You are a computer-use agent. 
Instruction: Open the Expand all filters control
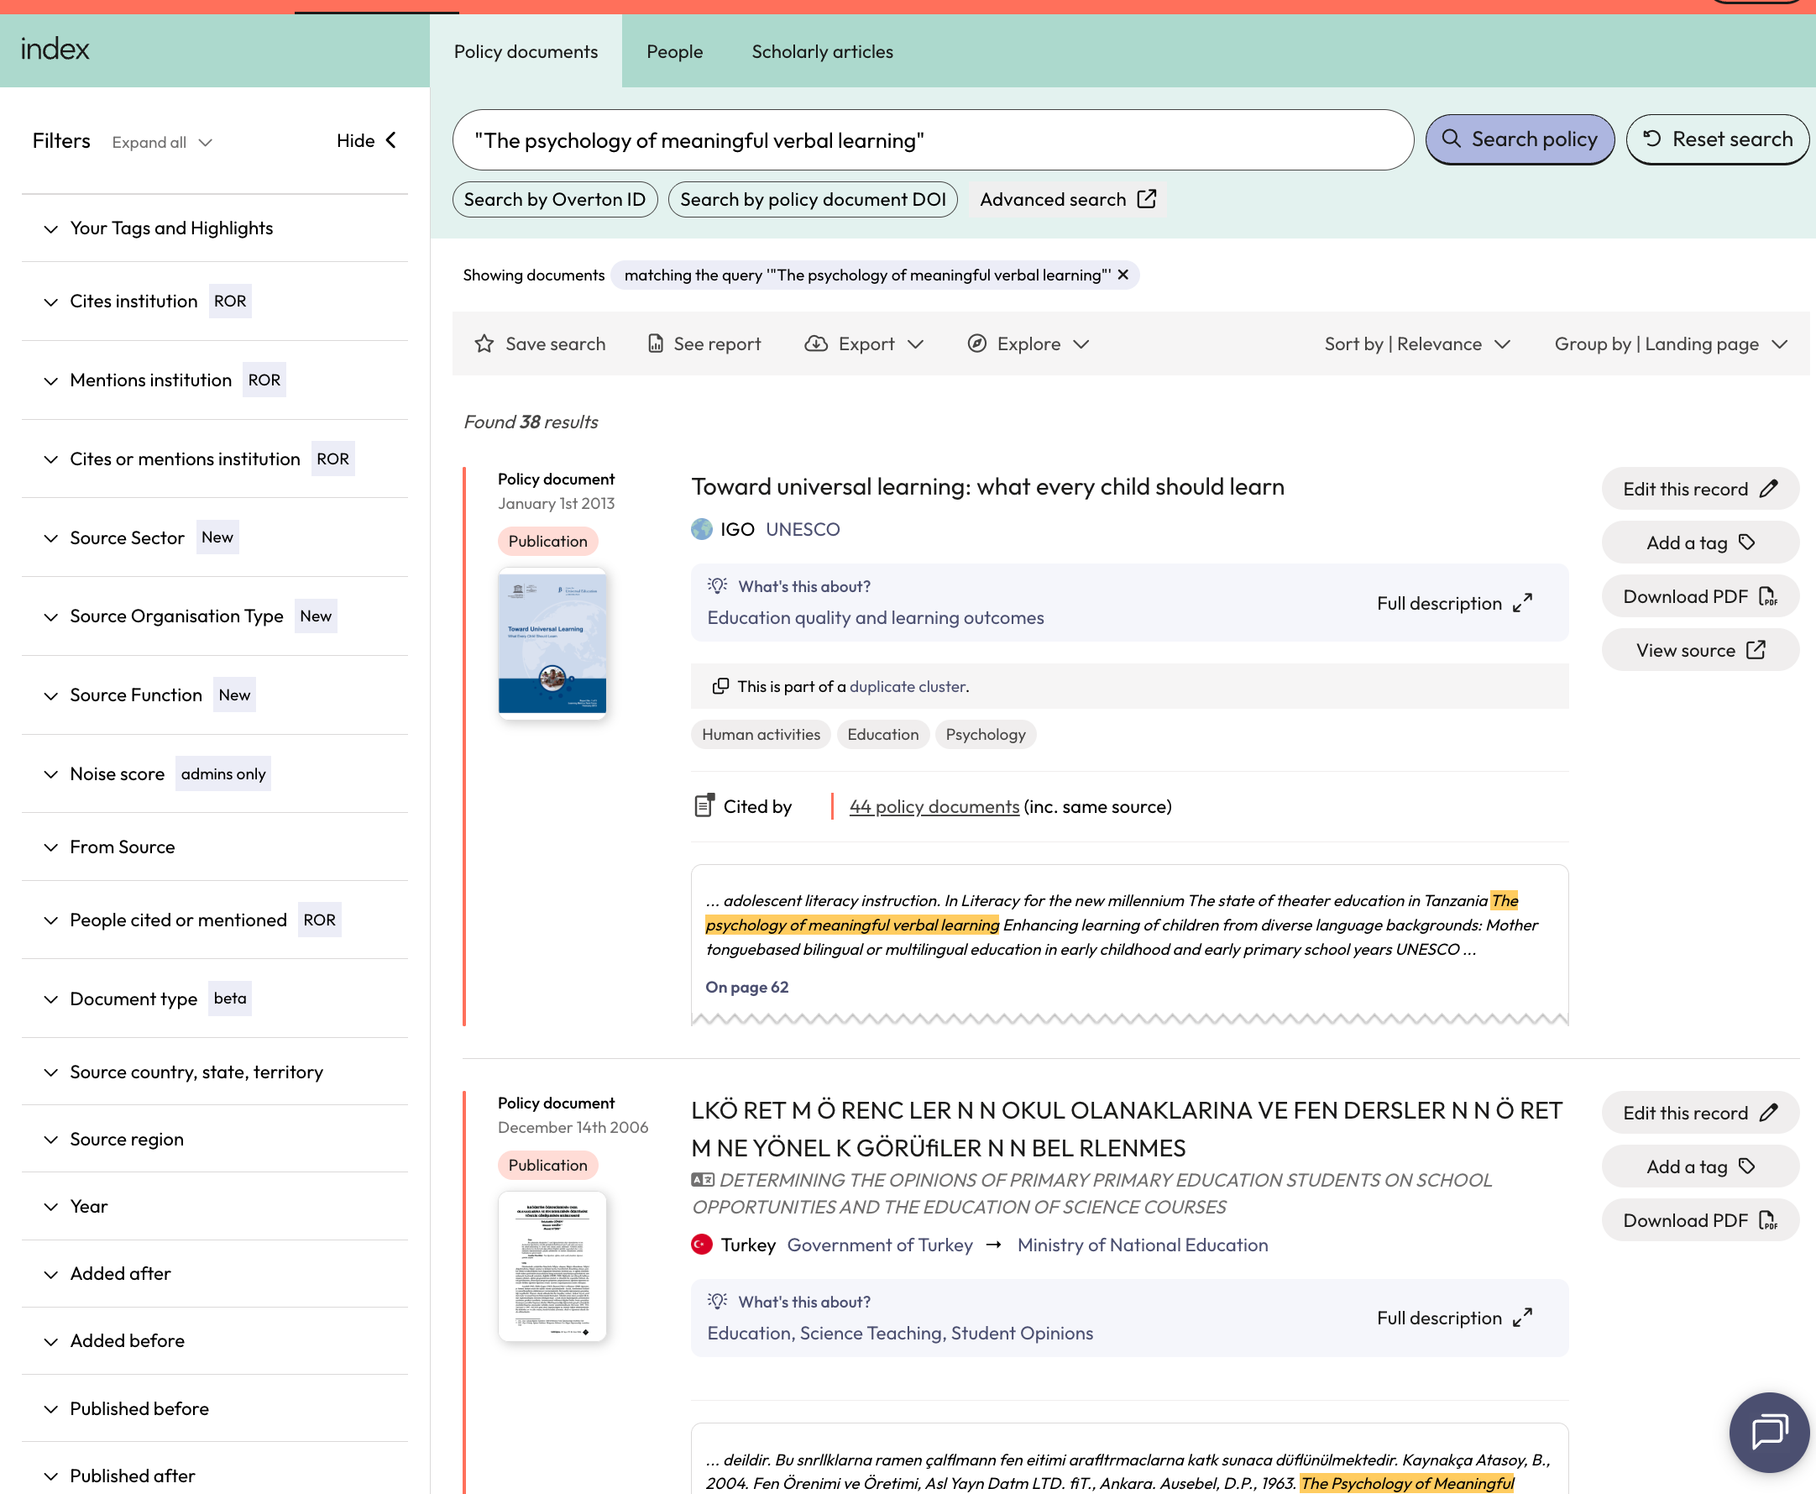click(x=162, y=142)
